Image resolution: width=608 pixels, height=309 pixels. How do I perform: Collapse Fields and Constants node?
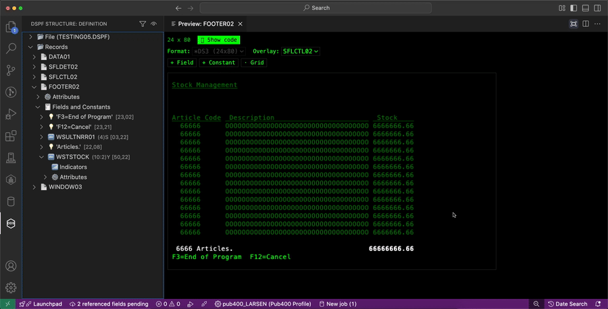[x=38, y=107]
